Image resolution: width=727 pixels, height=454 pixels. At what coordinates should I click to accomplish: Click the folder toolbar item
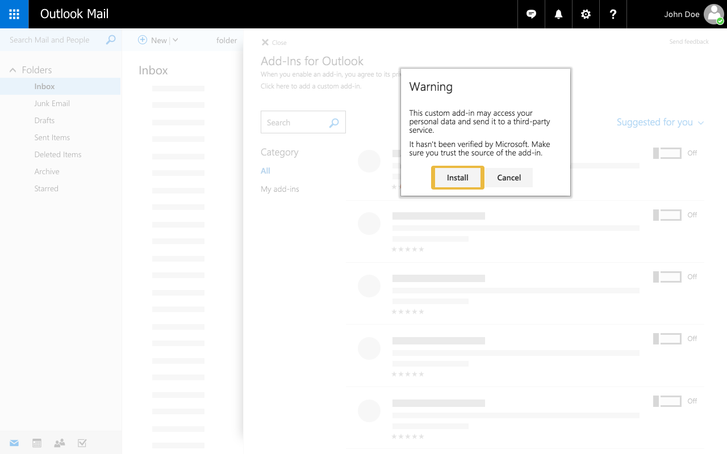tap(227, 40)
